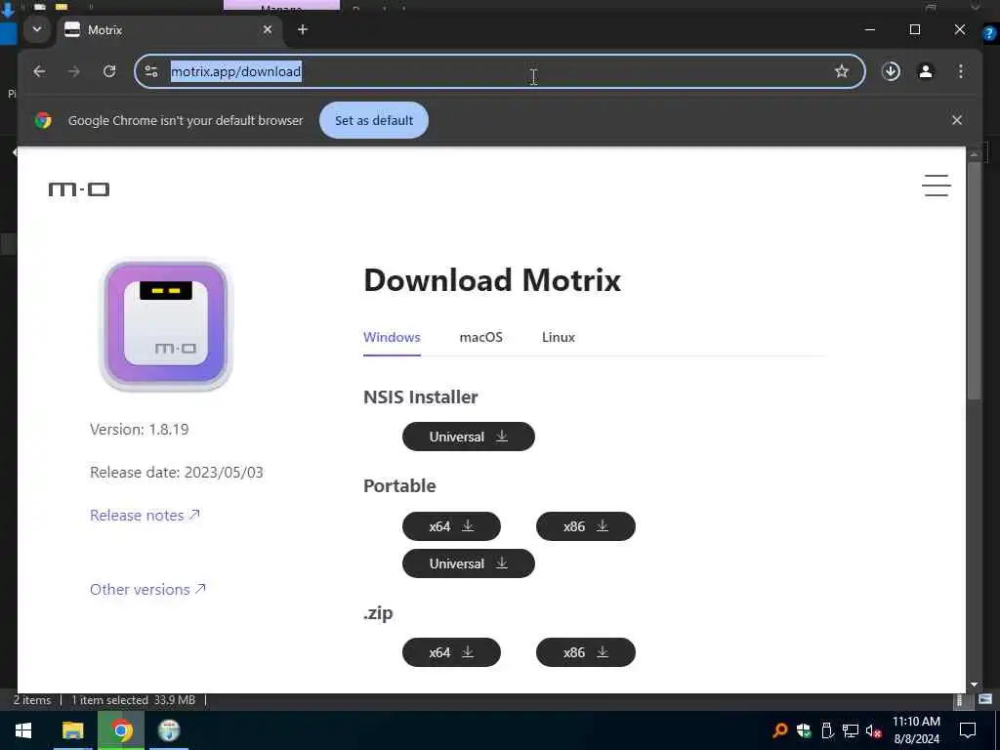
Task: Select the Motrix browser tab
Action: [169, 30]
